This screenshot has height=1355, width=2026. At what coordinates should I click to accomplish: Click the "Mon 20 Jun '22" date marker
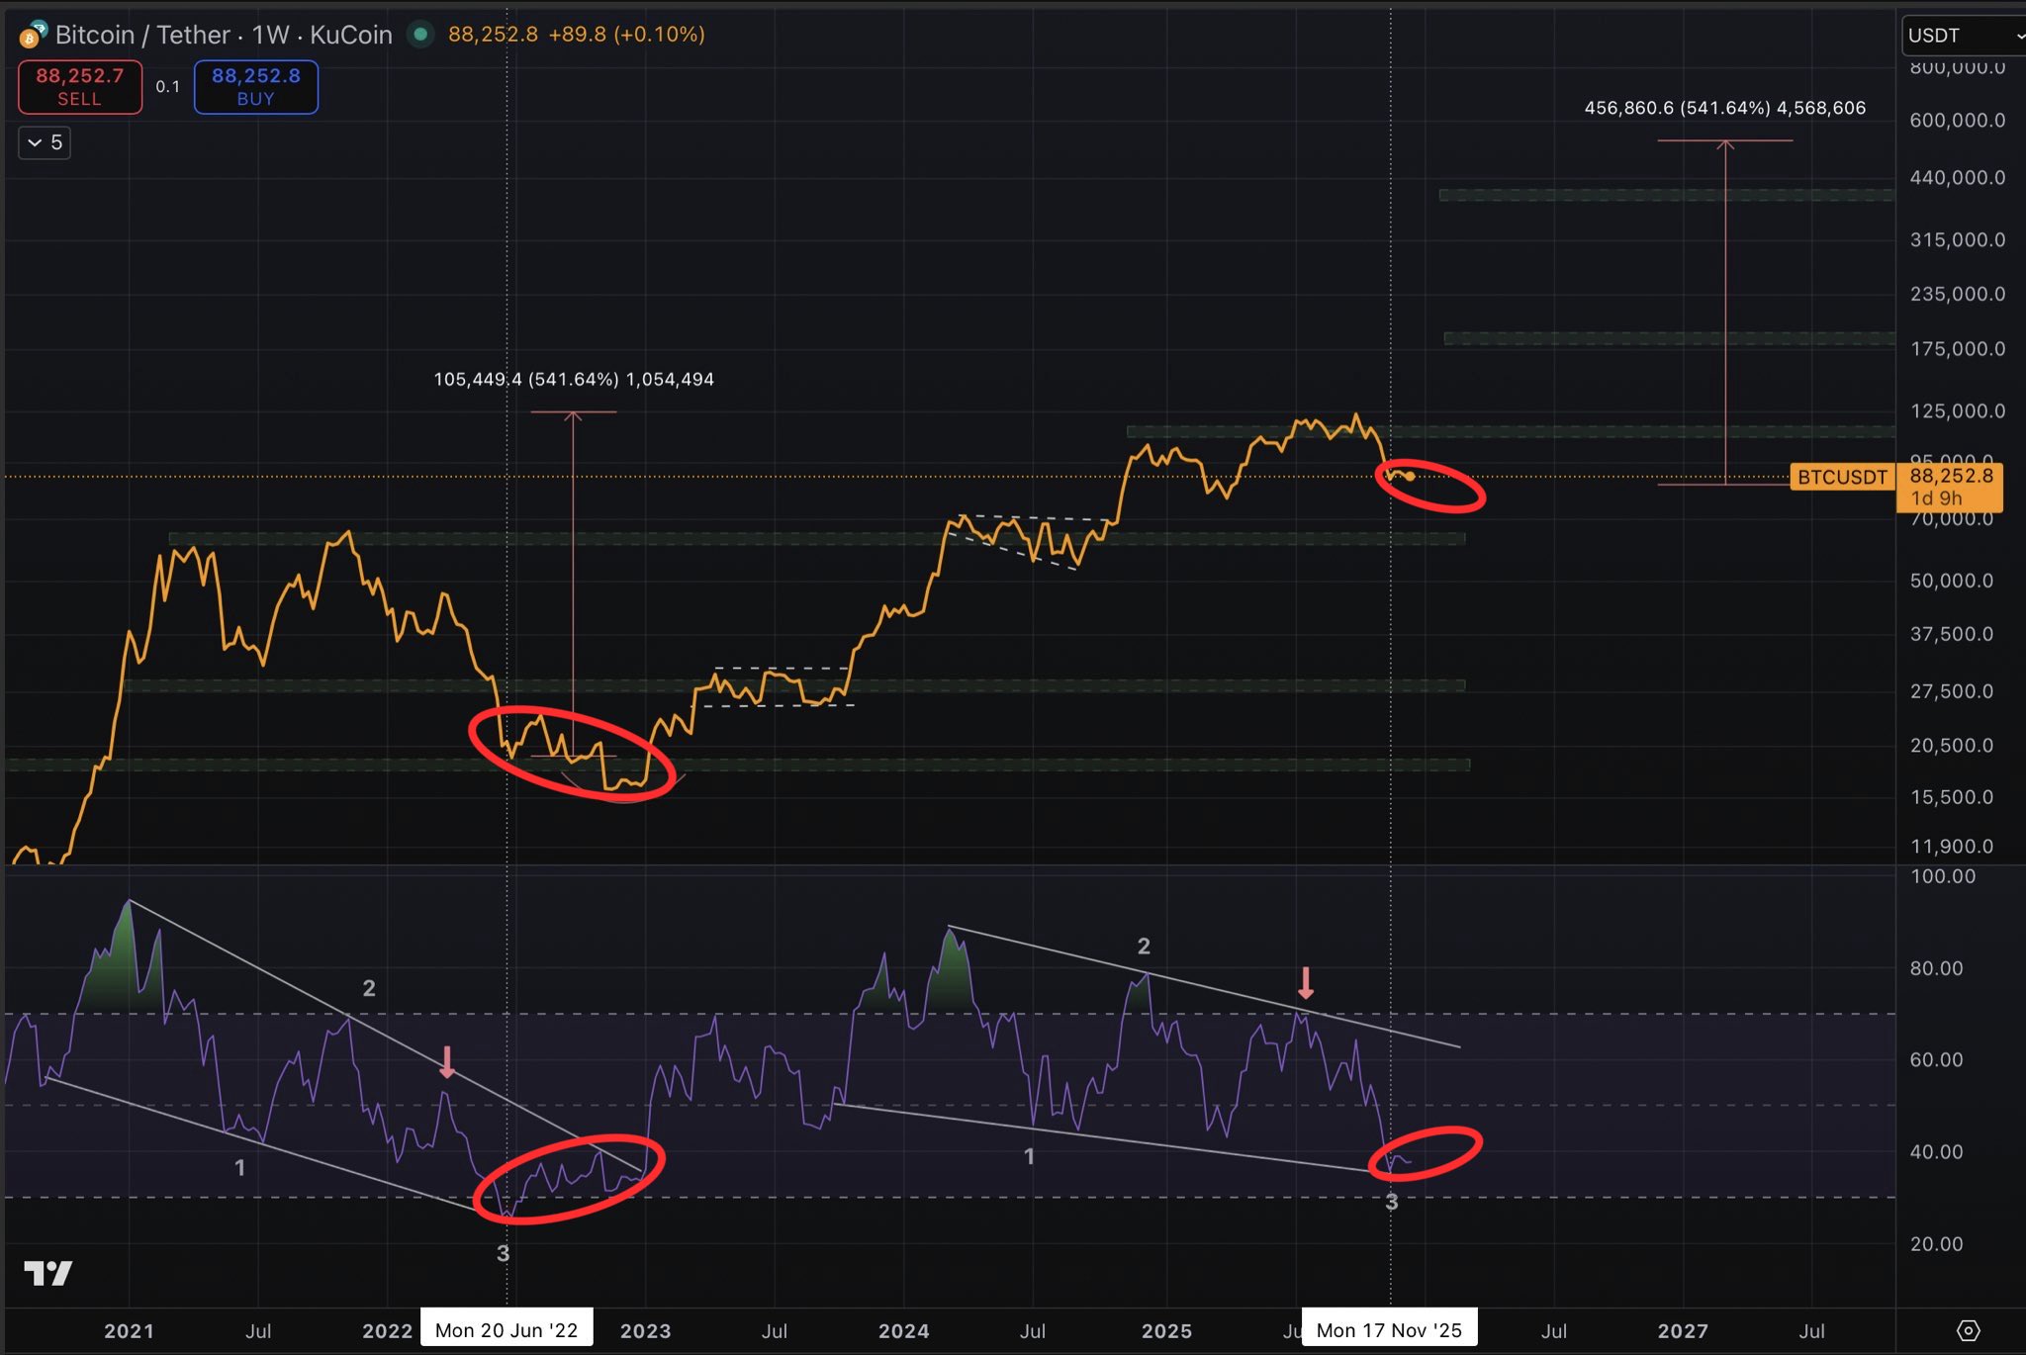tap(506, 1329)
